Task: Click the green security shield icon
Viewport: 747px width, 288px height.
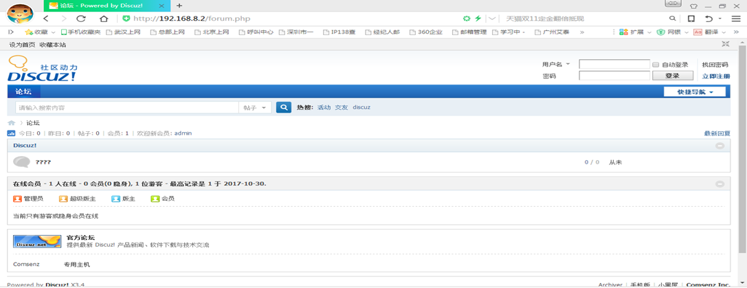Action: tap(126, 19)
